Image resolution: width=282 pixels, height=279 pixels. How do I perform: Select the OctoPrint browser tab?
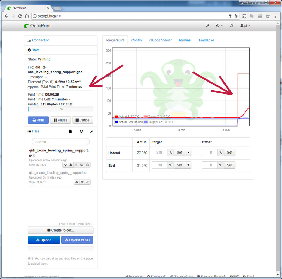click(28, 8)
